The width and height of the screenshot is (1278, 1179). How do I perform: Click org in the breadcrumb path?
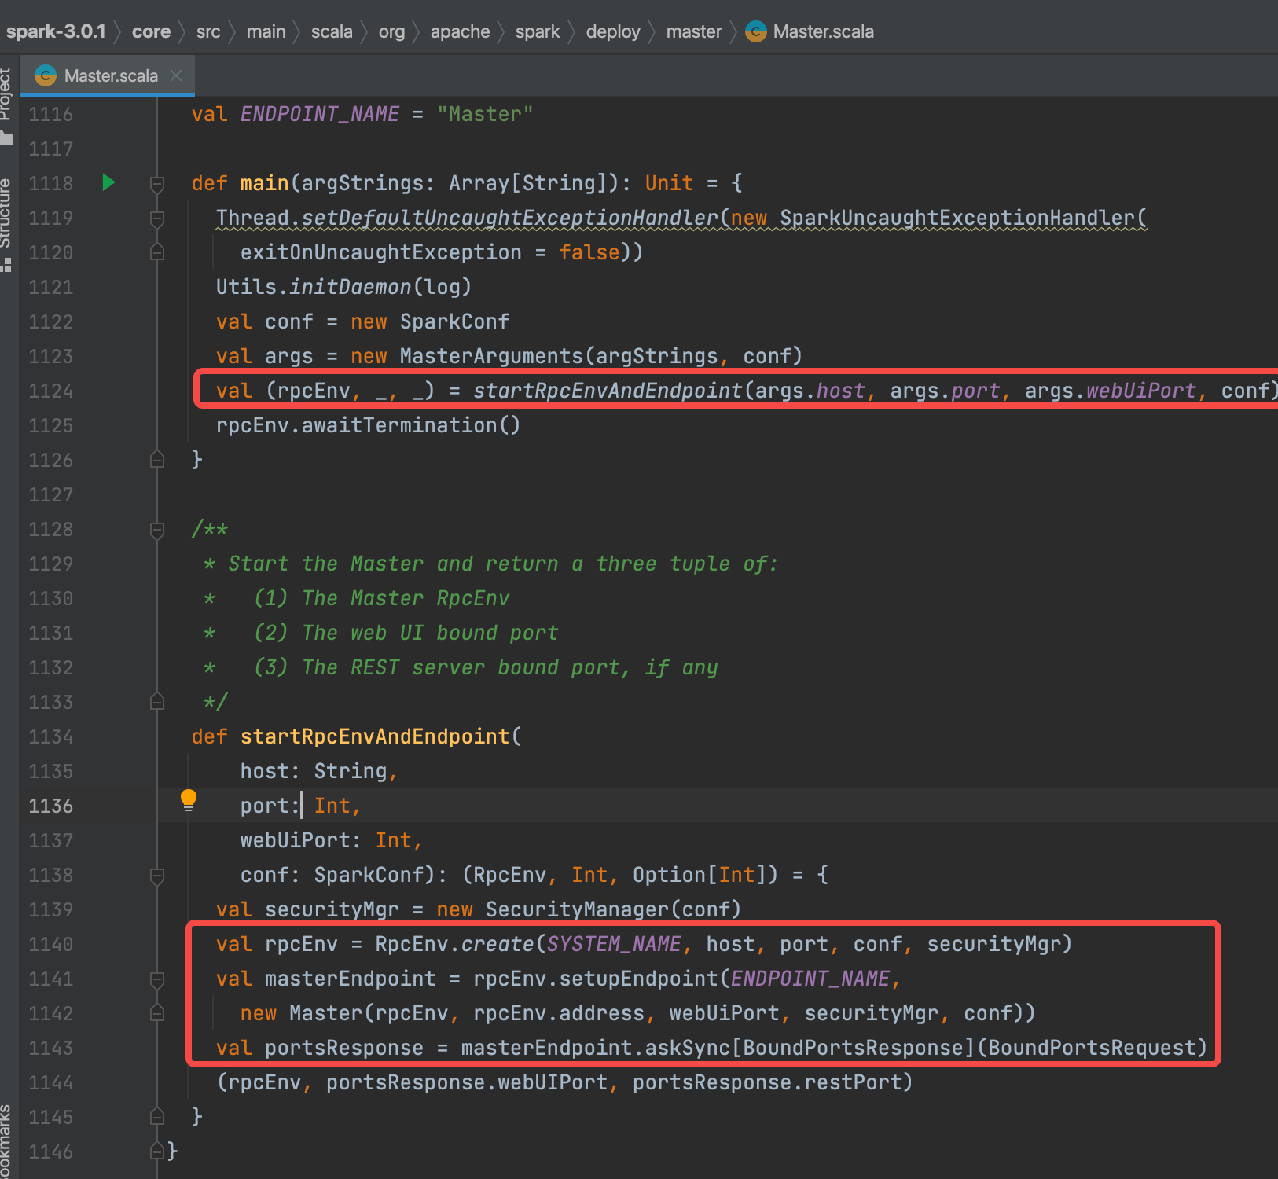391,31
